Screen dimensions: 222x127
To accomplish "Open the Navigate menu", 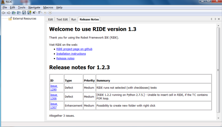I will tap(34, 7).
